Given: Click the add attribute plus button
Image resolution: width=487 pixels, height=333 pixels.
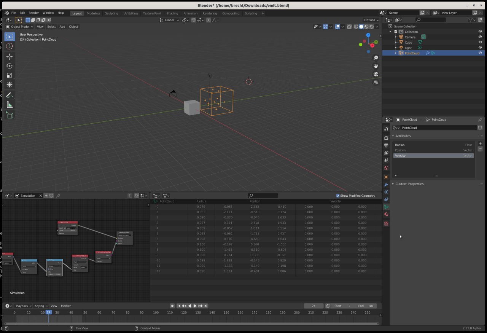Looking at the screenshot, I should 480,144.
